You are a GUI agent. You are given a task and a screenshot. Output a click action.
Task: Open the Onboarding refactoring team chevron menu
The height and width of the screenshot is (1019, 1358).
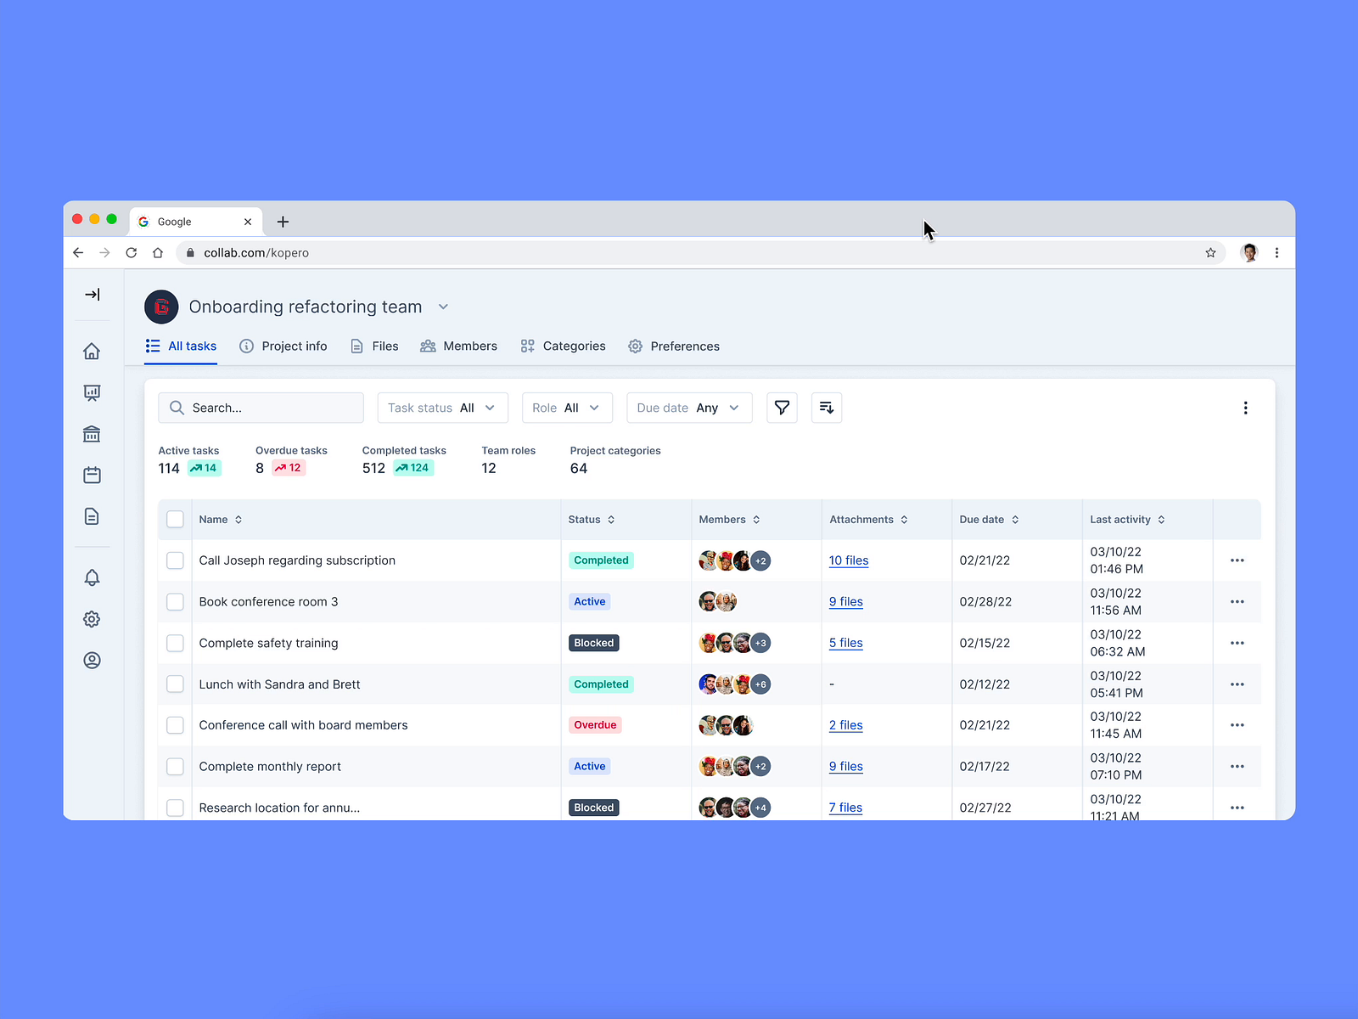point(443,307)
